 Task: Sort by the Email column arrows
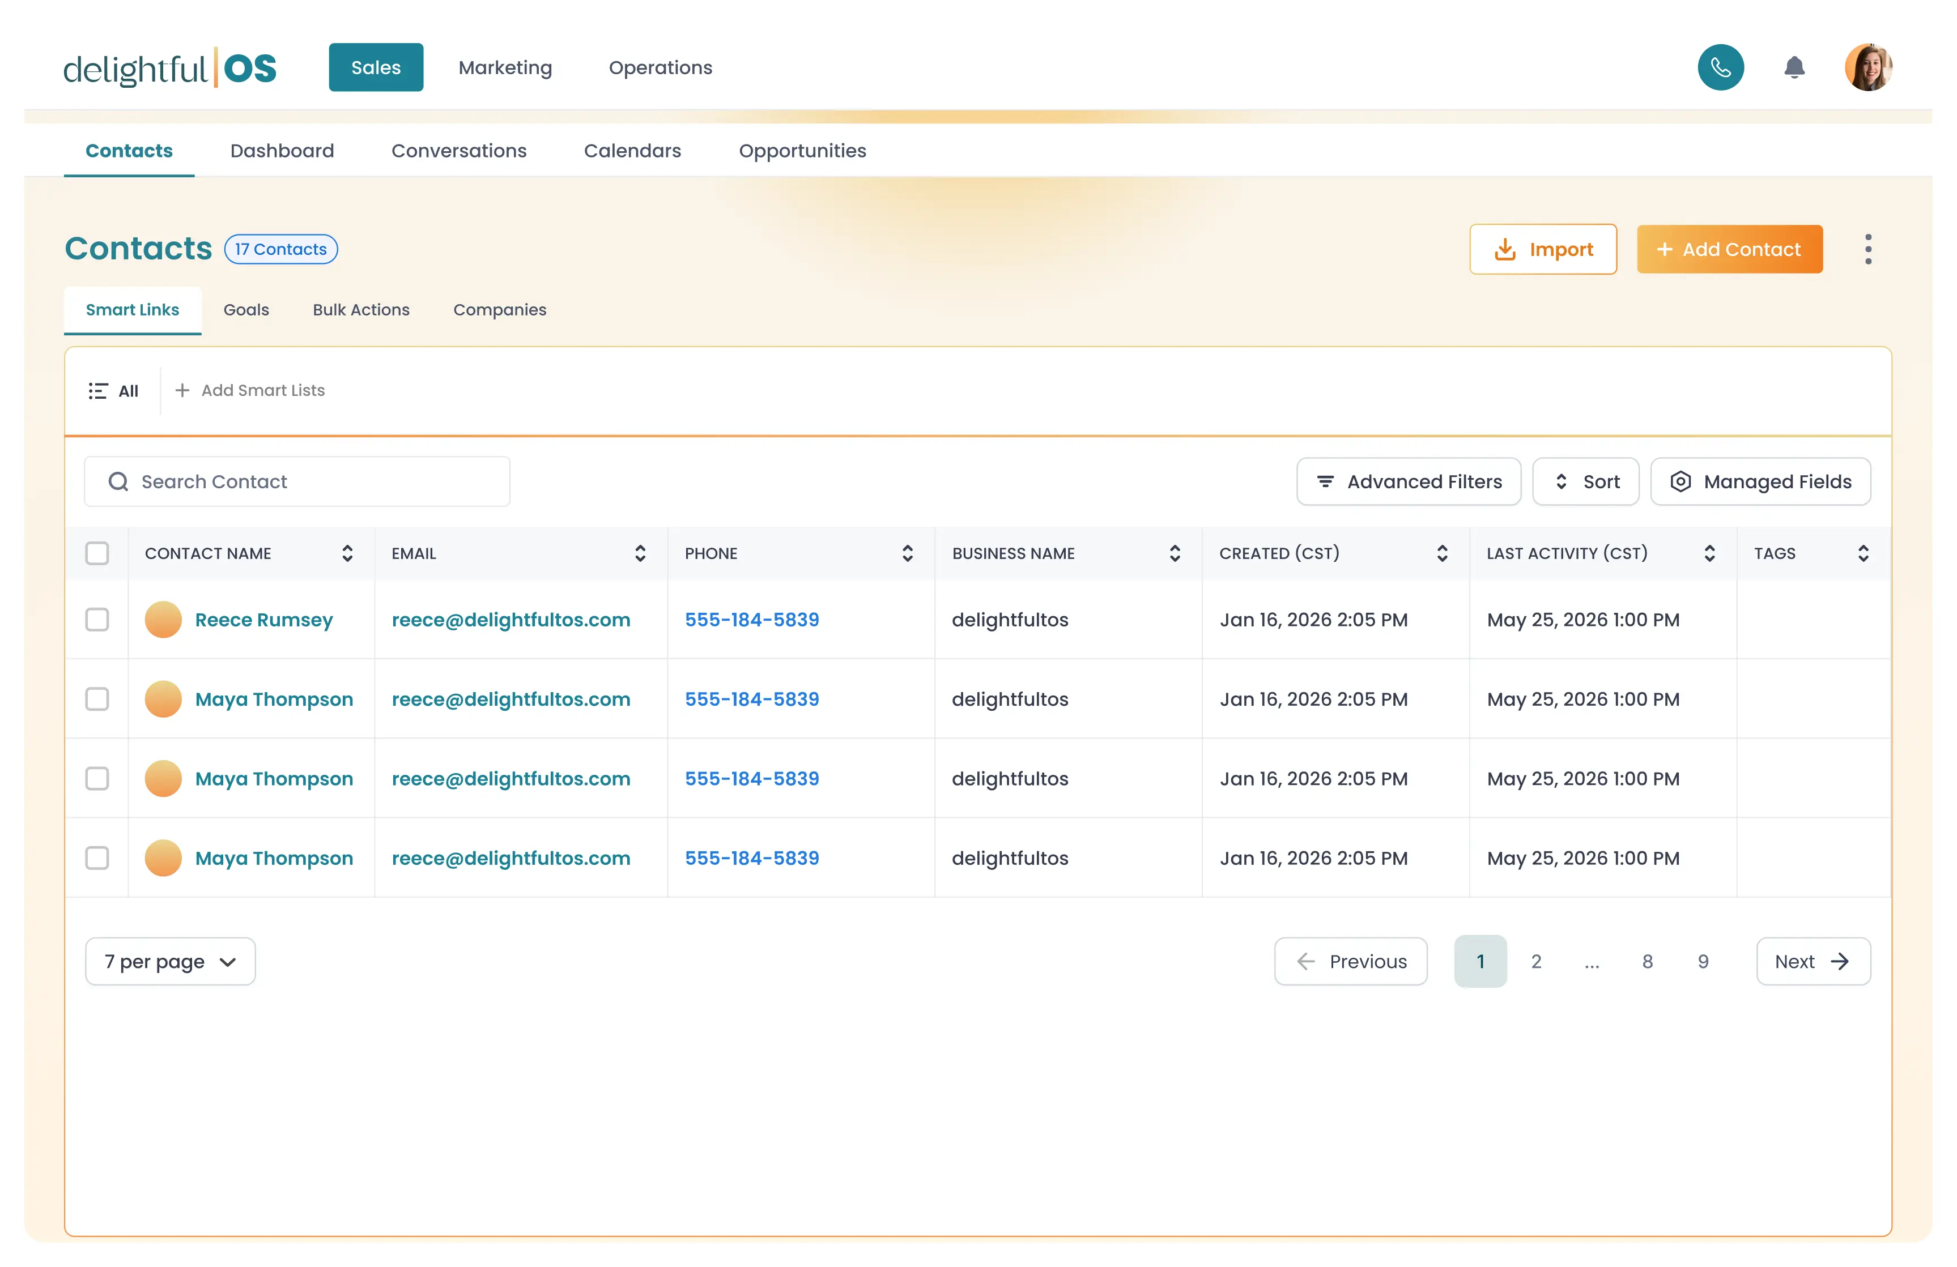point(640,553)
